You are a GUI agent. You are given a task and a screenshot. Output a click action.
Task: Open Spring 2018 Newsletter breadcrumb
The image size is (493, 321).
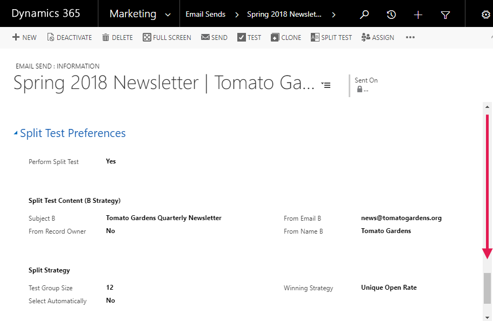pos(284,14)
